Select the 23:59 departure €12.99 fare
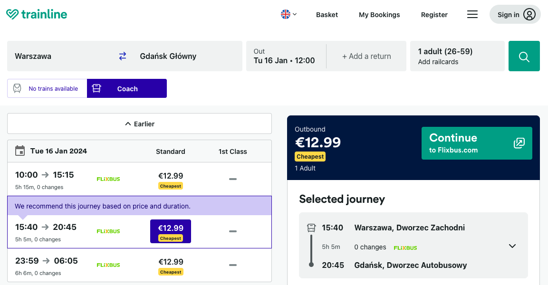 point(171,265)
